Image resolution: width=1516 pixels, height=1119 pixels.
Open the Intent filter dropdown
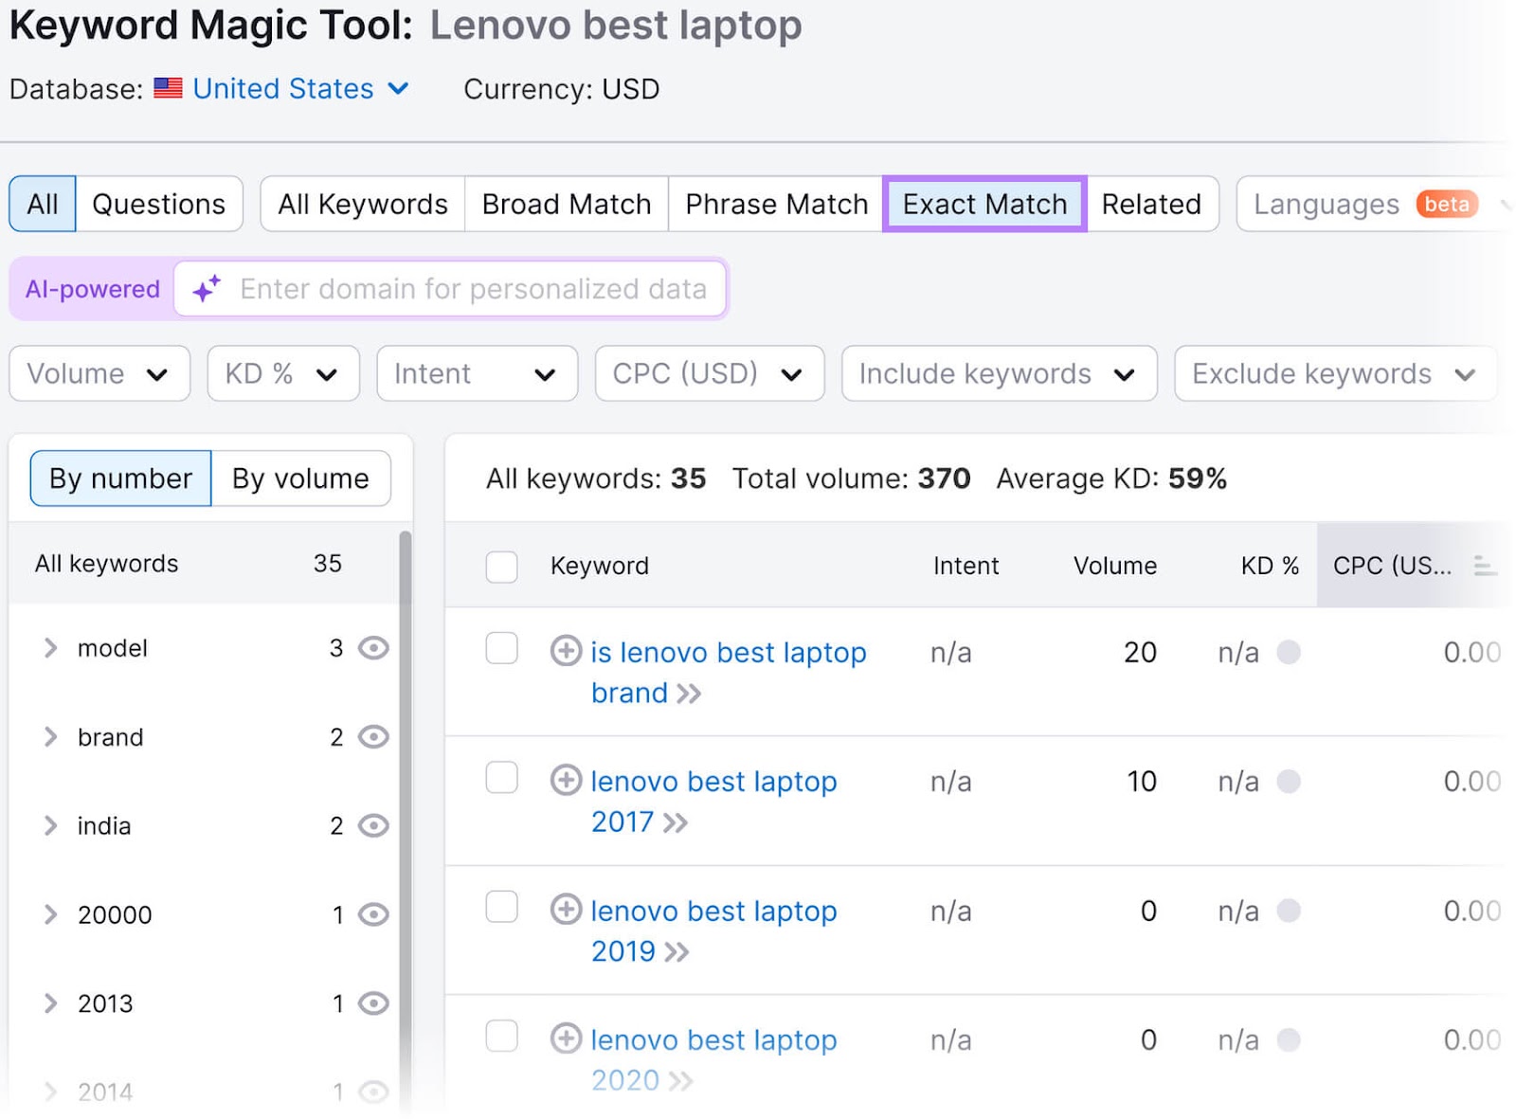[477, 373]
